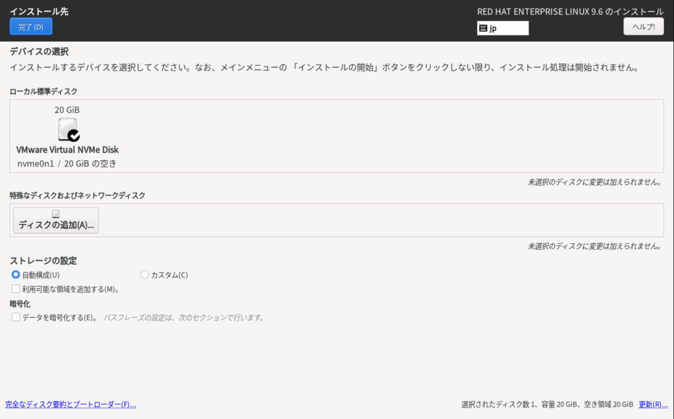Click the nvme0n1 free space description
674x419 pixels.
(x=67, y=164)
